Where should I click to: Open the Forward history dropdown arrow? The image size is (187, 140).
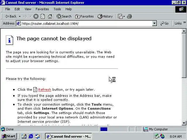tap(30, 16)
